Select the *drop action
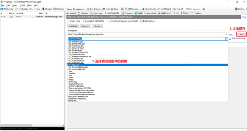 pyautogui.click(x=148, y=78)
